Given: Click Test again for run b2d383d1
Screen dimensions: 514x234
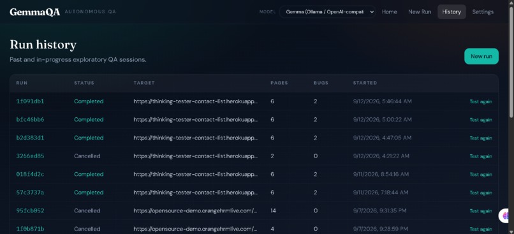Looking at the screenshot, I should [481, 138].
